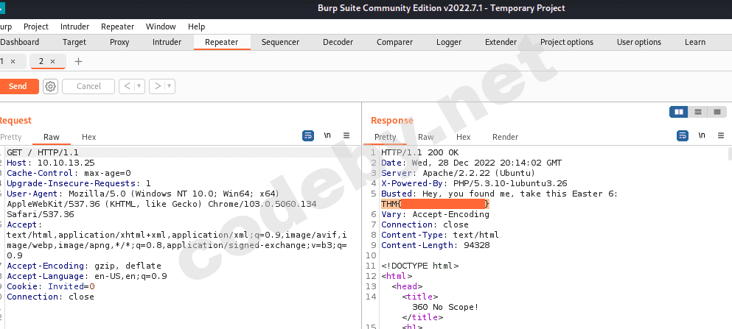Switch to top-bottom stacked layout
The width and height of the screenshot is (732, 329).
[697, 112]
